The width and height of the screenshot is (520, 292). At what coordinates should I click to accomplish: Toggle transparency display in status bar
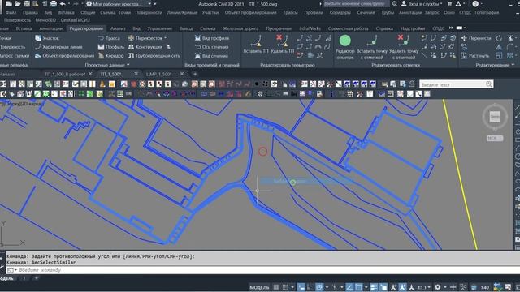383,287
